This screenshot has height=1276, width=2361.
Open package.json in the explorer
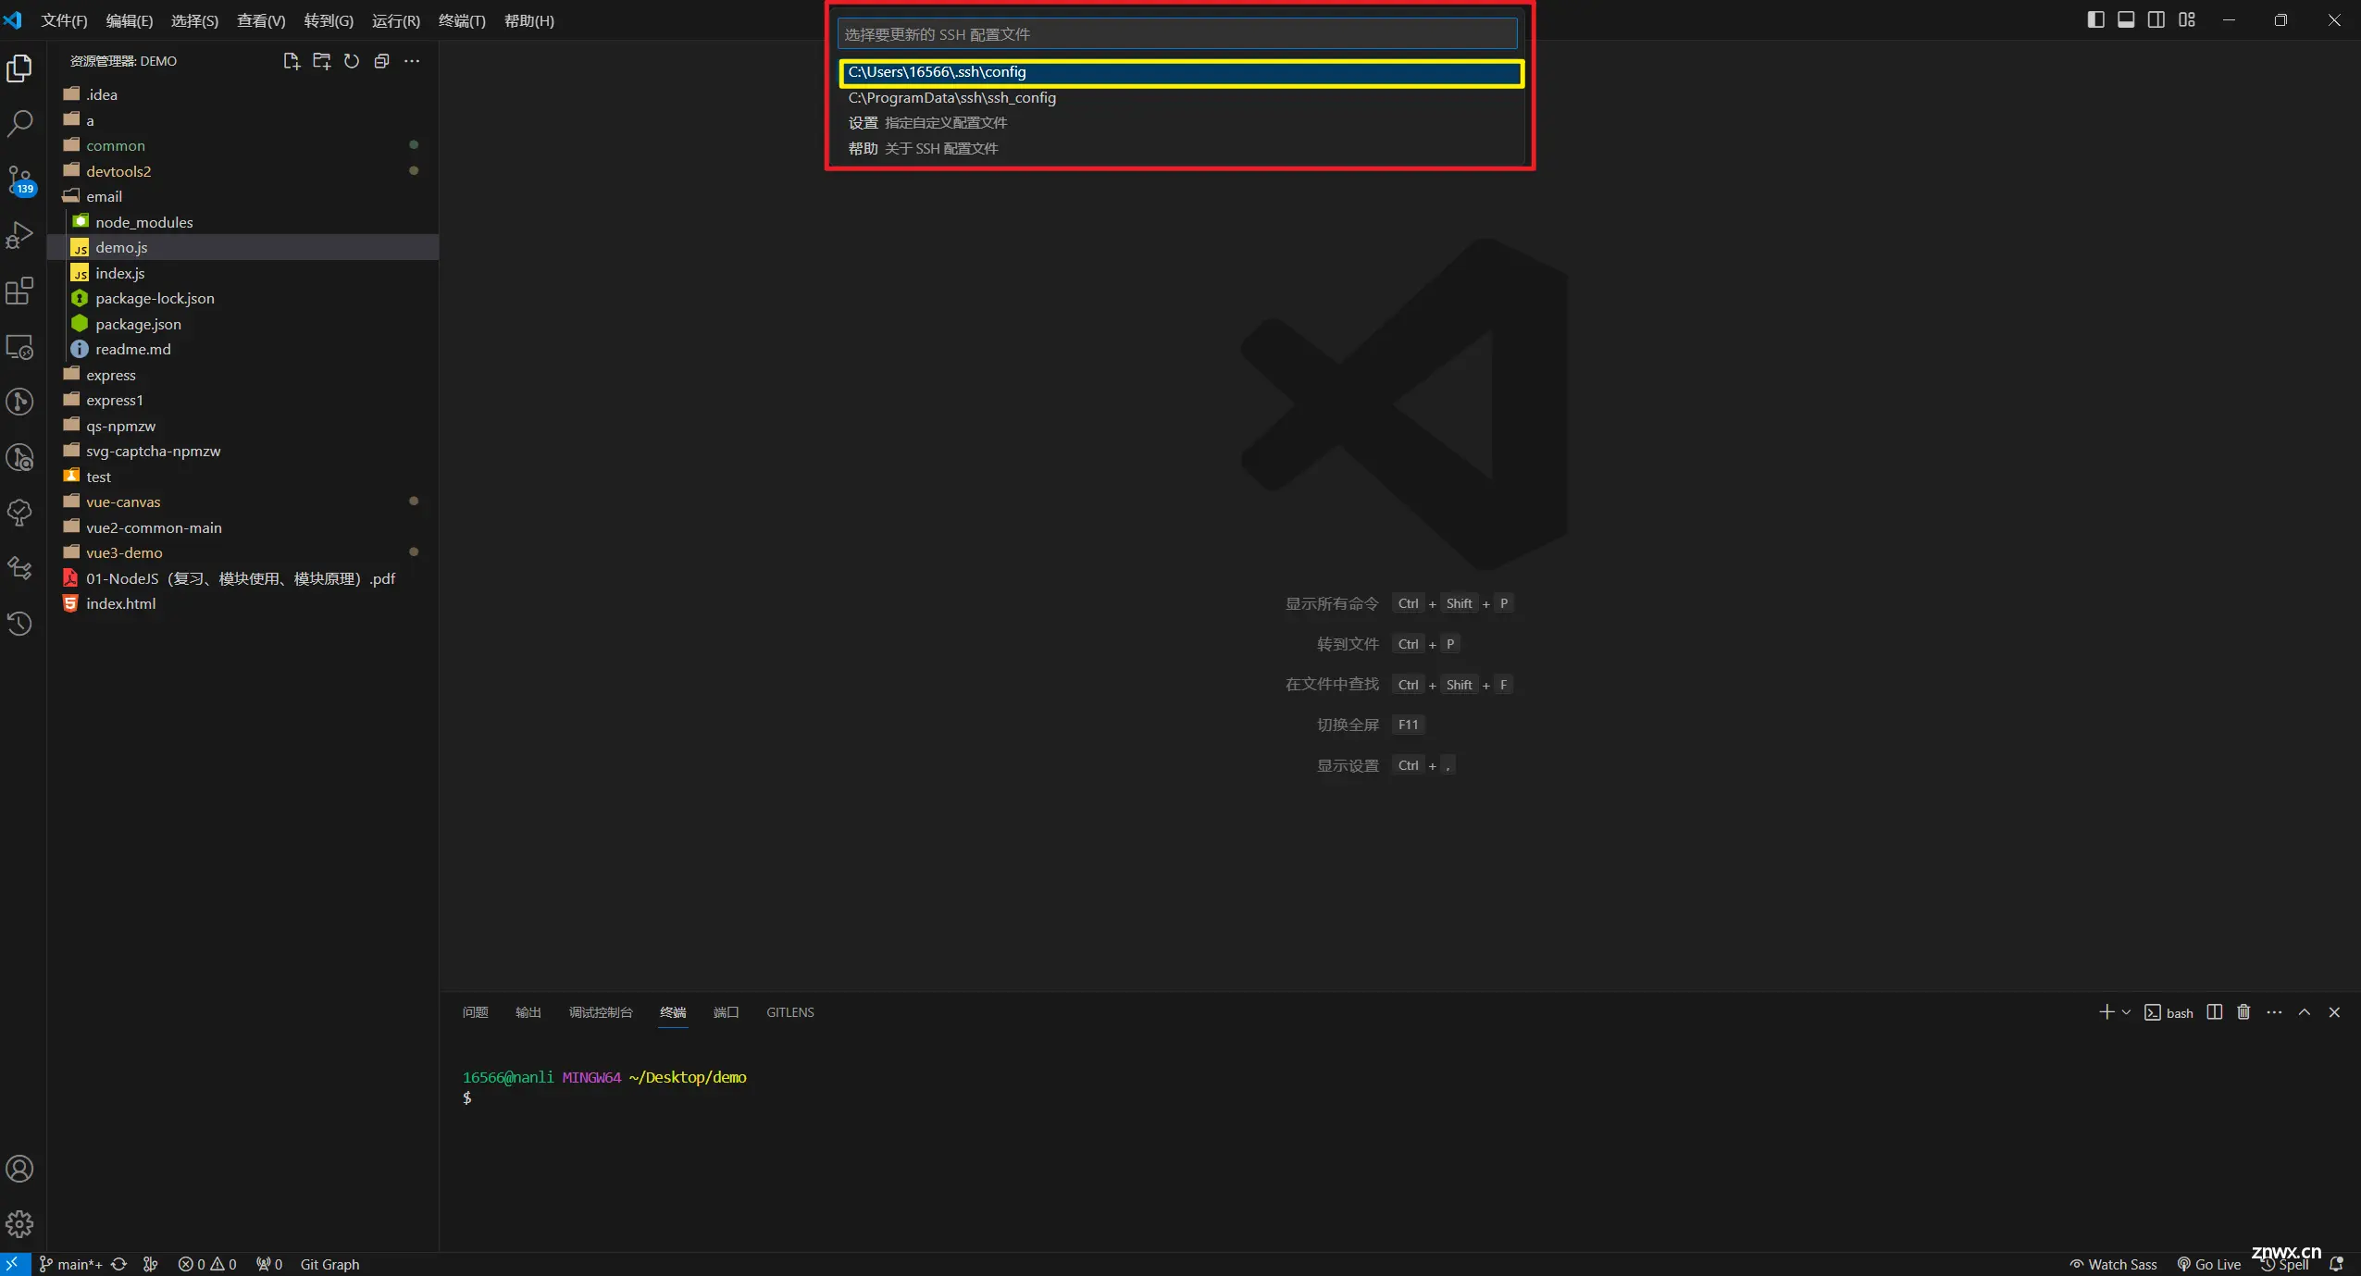(242, 324)
